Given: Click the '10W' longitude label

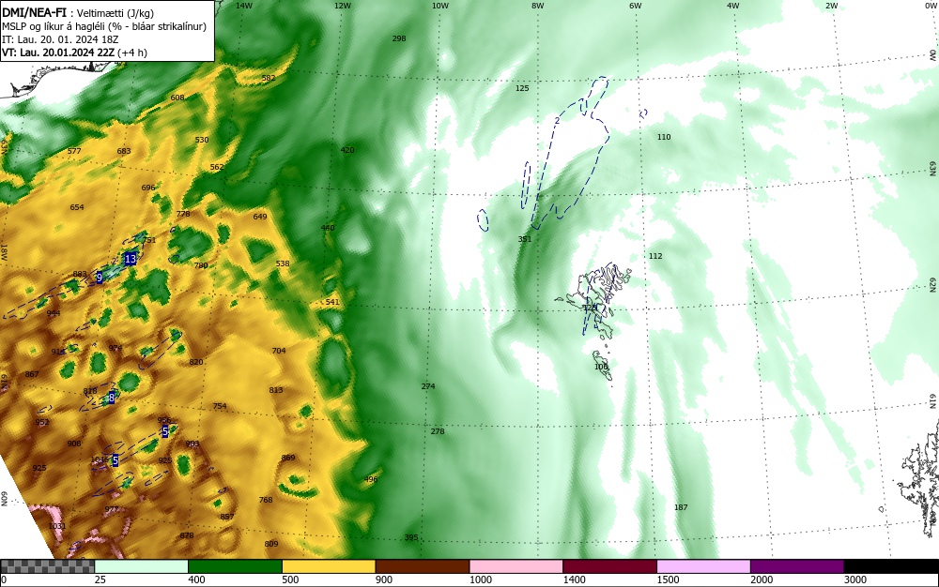Looking at the screenshot, I should pos(440,6).
